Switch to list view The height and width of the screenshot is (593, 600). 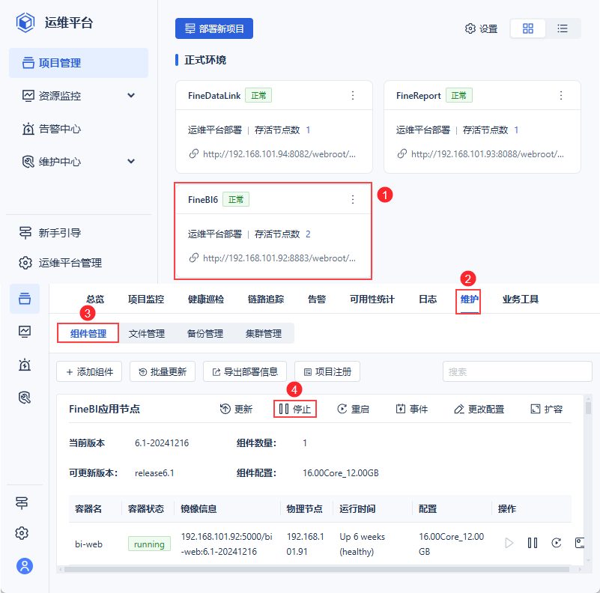[x=562, y=28]
